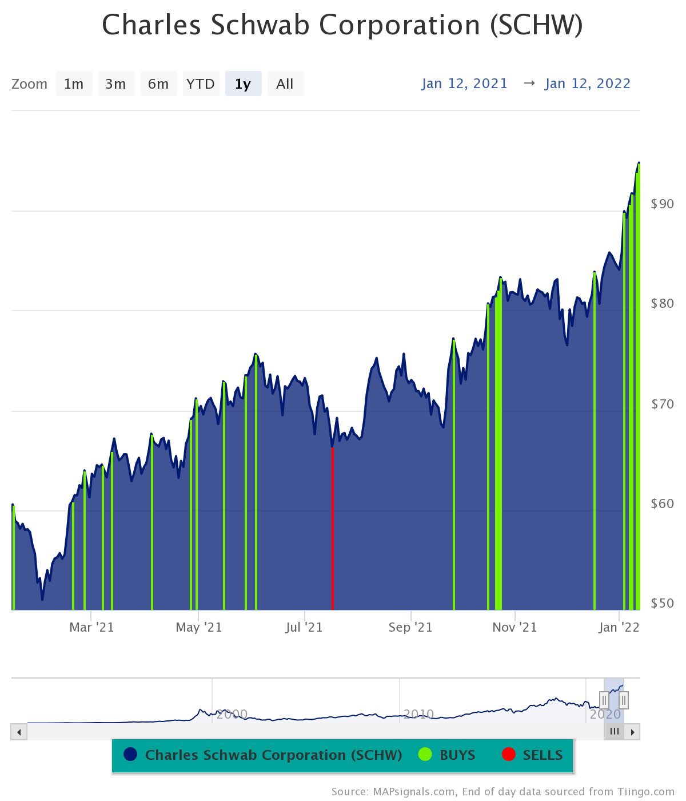Click the 2010 label in navigator
Image resolution: width=686 pixels, height=801 pixels.
(419, 714)
